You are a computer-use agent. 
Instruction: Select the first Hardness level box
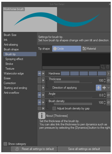click(x=65, y=73)
